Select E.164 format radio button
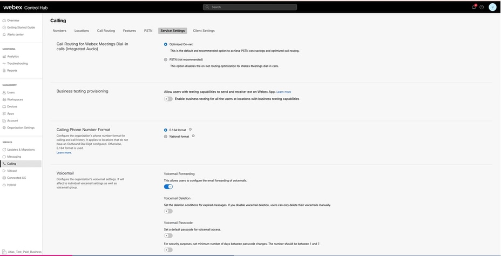501x256 pixels. point(166,130)
